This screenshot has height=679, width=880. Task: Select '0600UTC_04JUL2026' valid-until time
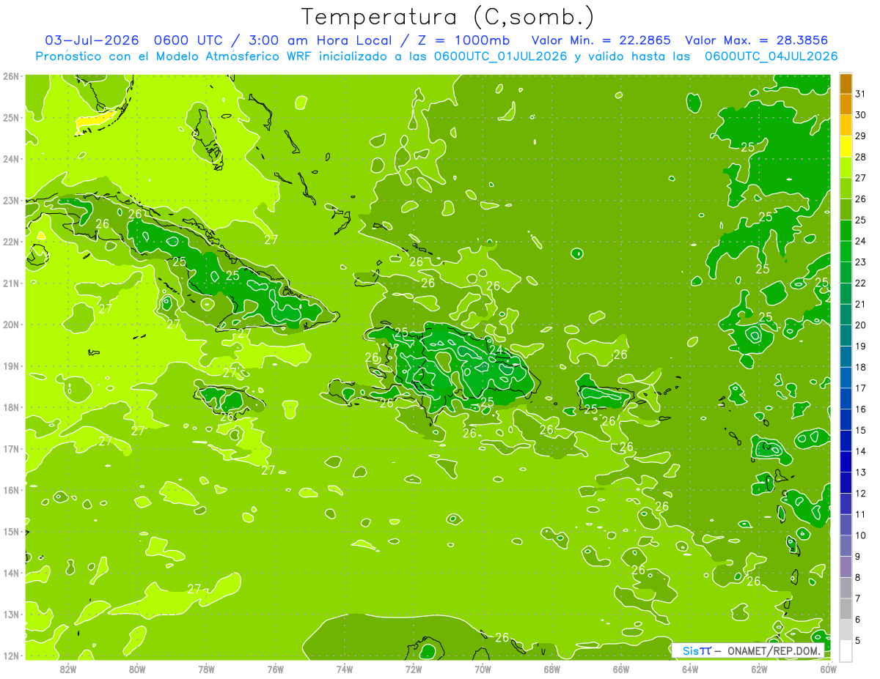coord(771,56)
